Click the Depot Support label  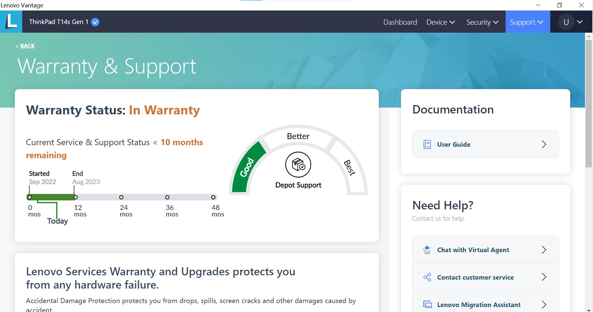pyautogui.click(x=298, y=185)
